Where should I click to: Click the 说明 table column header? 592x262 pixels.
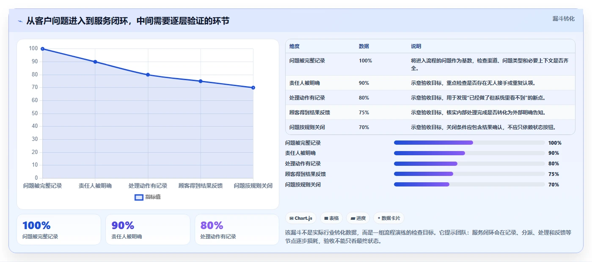pyautogui.click(x=416, y=46)
